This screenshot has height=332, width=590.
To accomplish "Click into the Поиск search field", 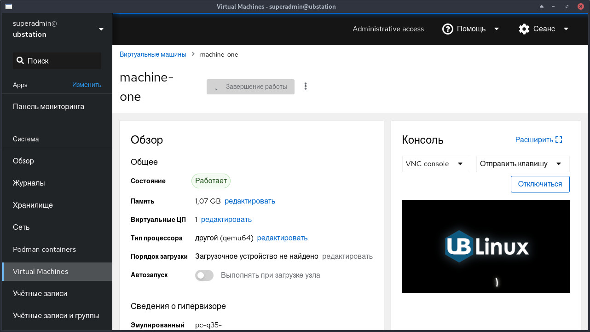I will (57, 61).
